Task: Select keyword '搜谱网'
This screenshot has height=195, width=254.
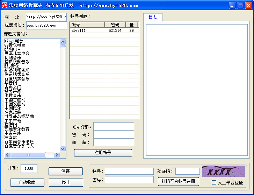Action: tap(10, 125)
